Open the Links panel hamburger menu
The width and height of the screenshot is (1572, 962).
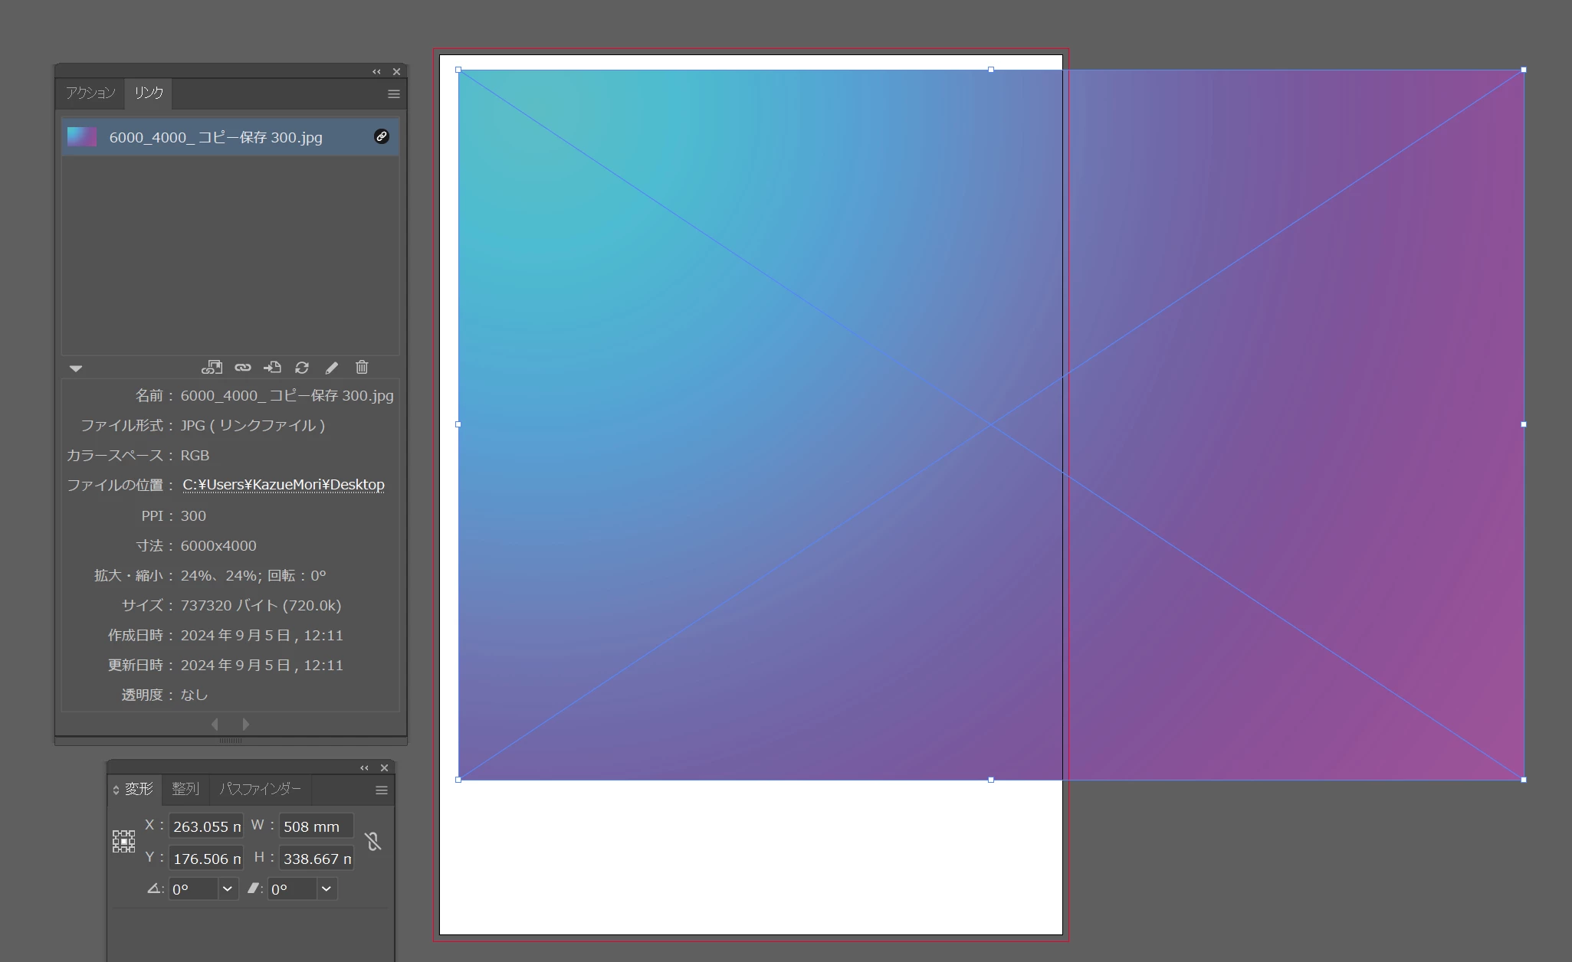click(393, 94)
